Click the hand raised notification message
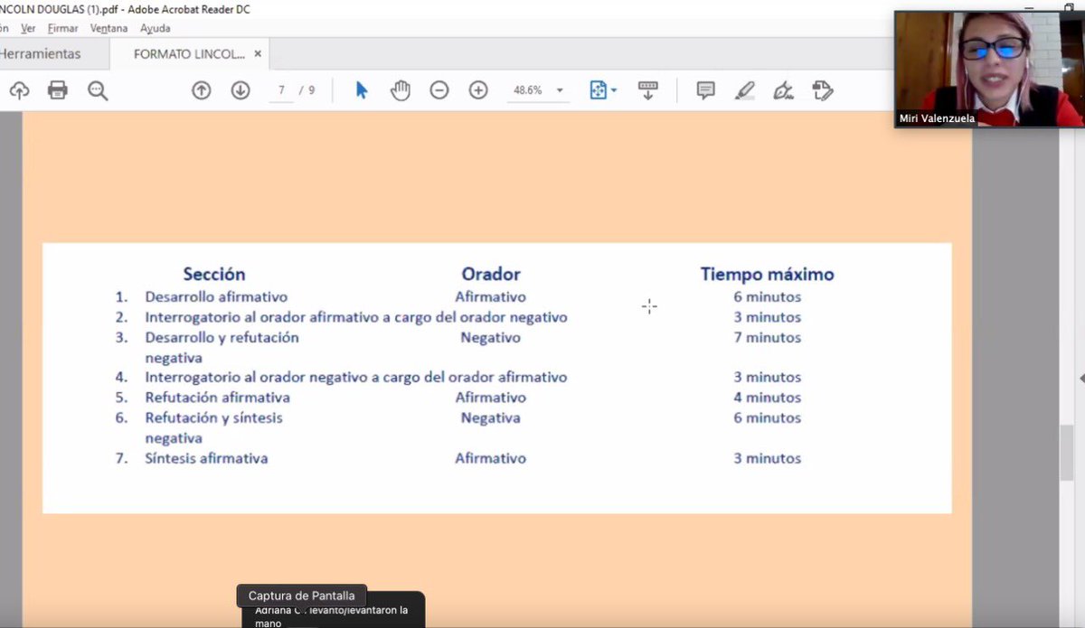The height and width of the screenshot is (628, 1085). 333,616
